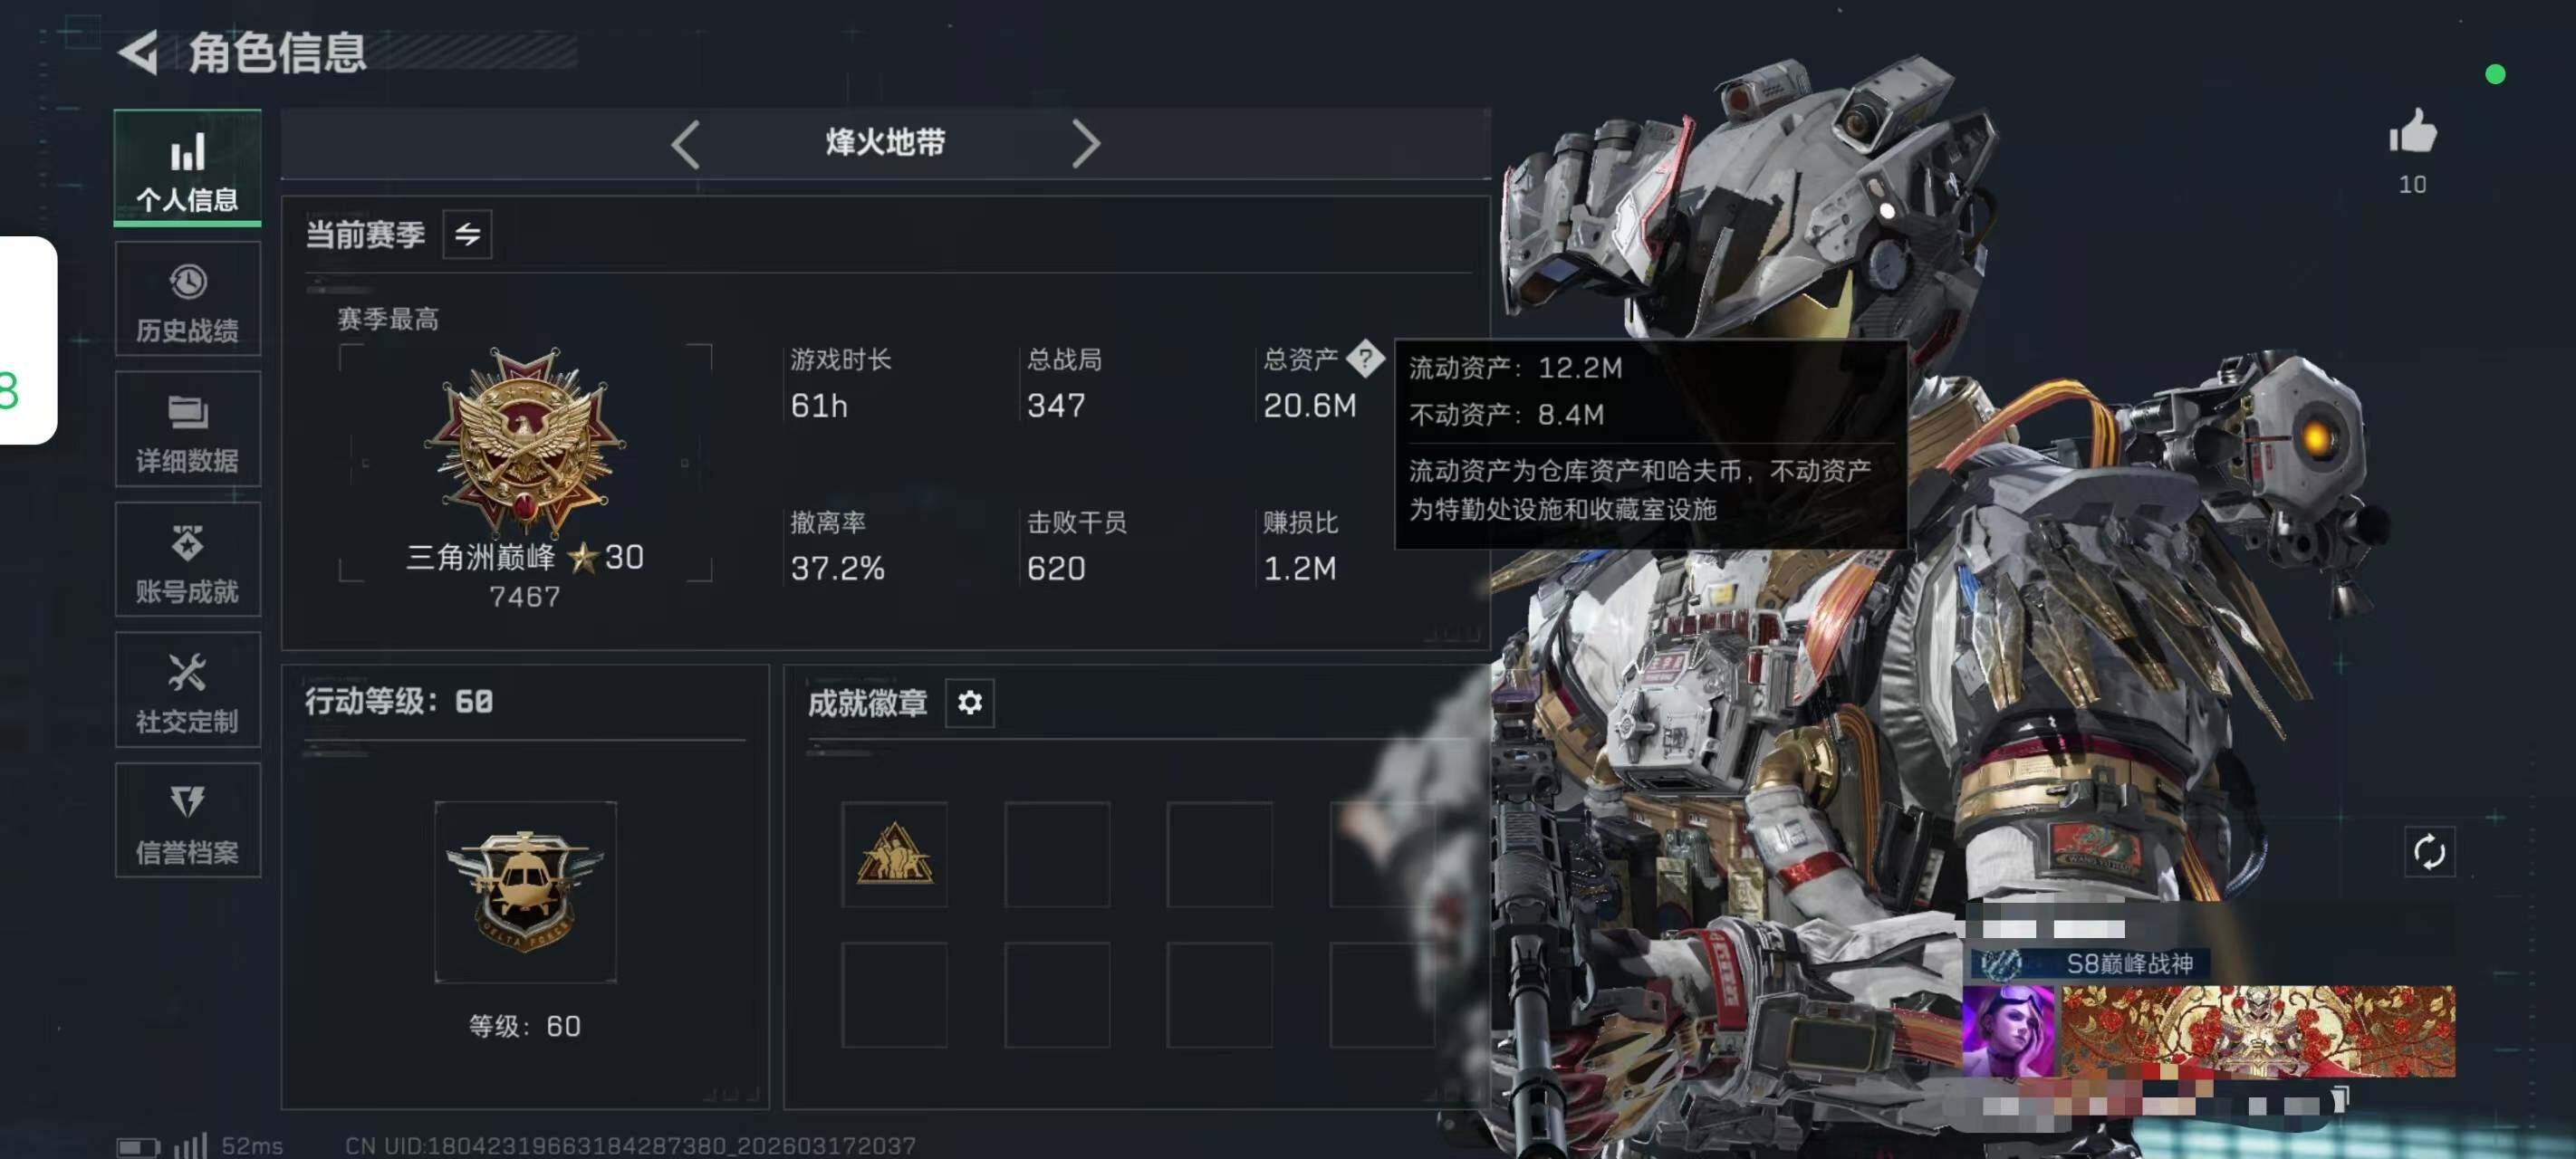Viewport: 2576px width, 1159px height.
Task: Open the 历史战绩 history tab
Action: click(x=187, y=299)
